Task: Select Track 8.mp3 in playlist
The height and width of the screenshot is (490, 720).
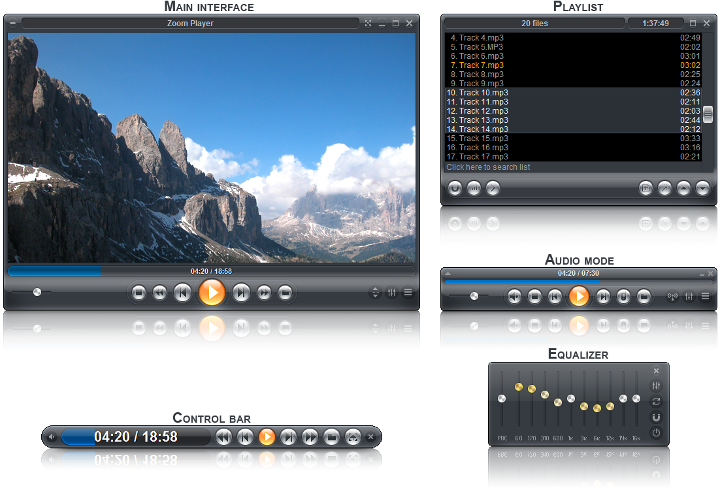Action: [x=573, y=74]
